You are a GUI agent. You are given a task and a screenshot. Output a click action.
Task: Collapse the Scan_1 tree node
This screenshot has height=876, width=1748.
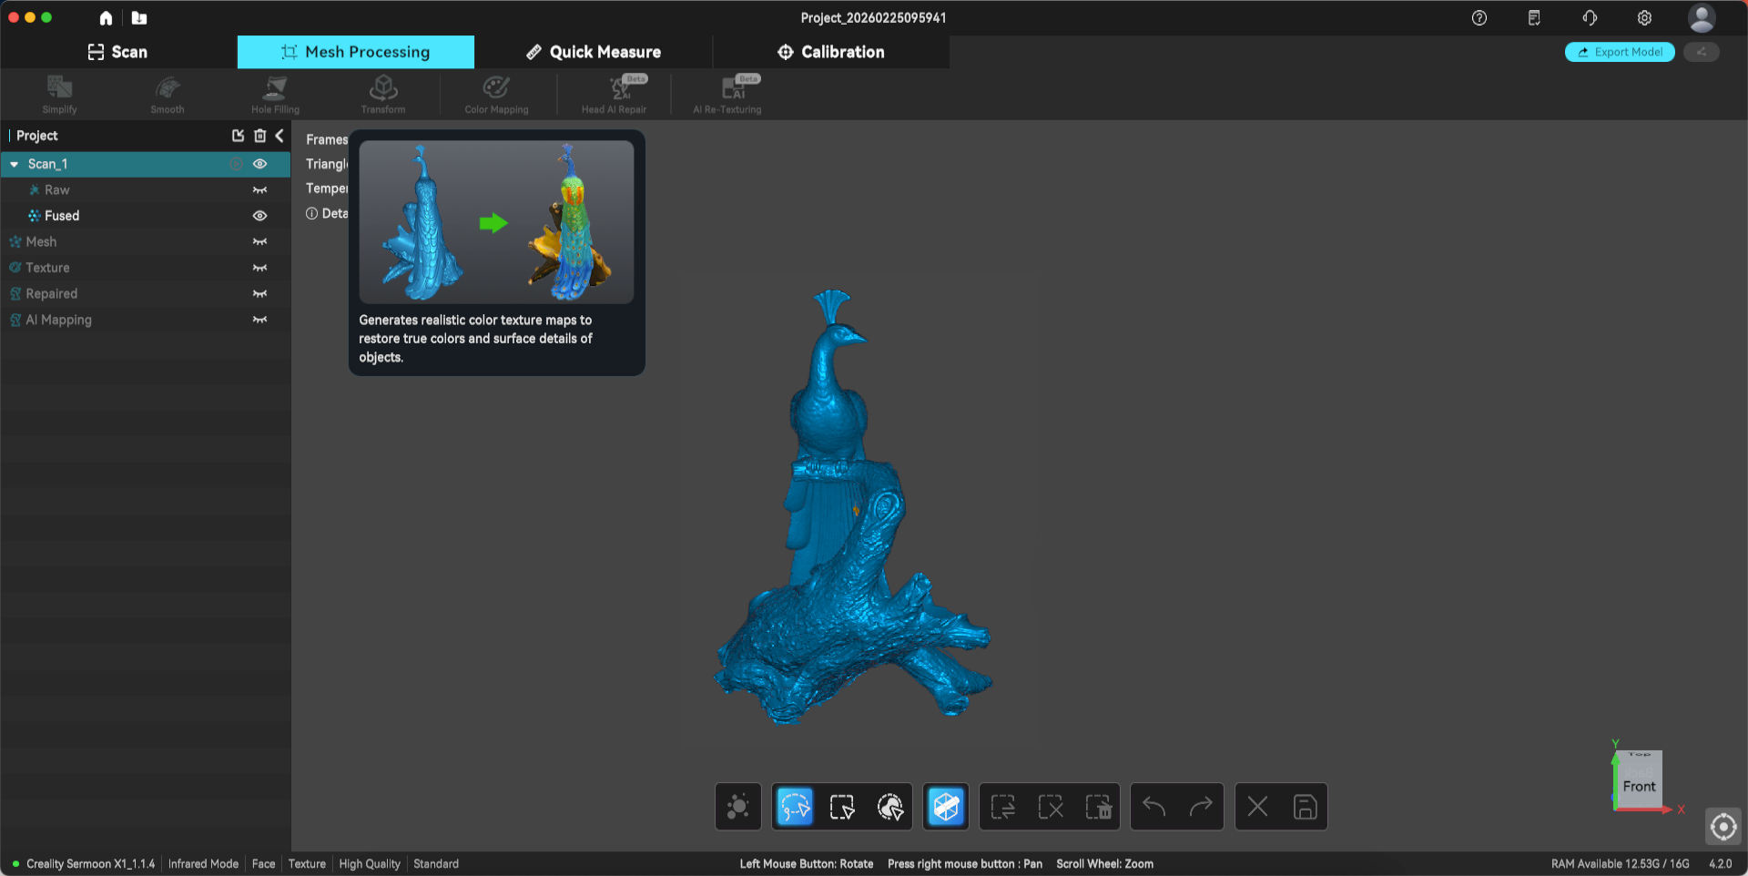[x=15, y=164]
